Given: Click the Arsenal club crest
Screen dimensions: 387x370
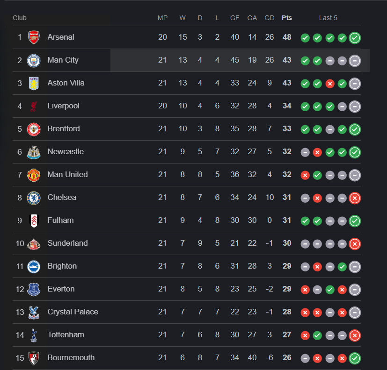Looking at the screenshot, I should pos(34,37).
